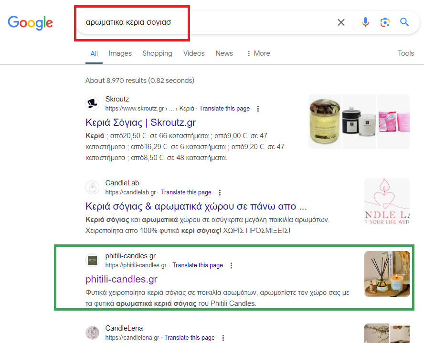
Task: Open the Videos tab
Action: [194, 53]
